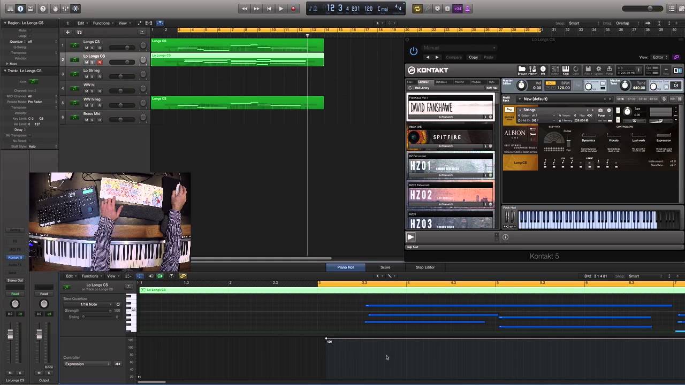The width and height of the screenshot is (685, 385).
Task: Switch to Kontakt Libraries tab
Action: pos(423,82)
